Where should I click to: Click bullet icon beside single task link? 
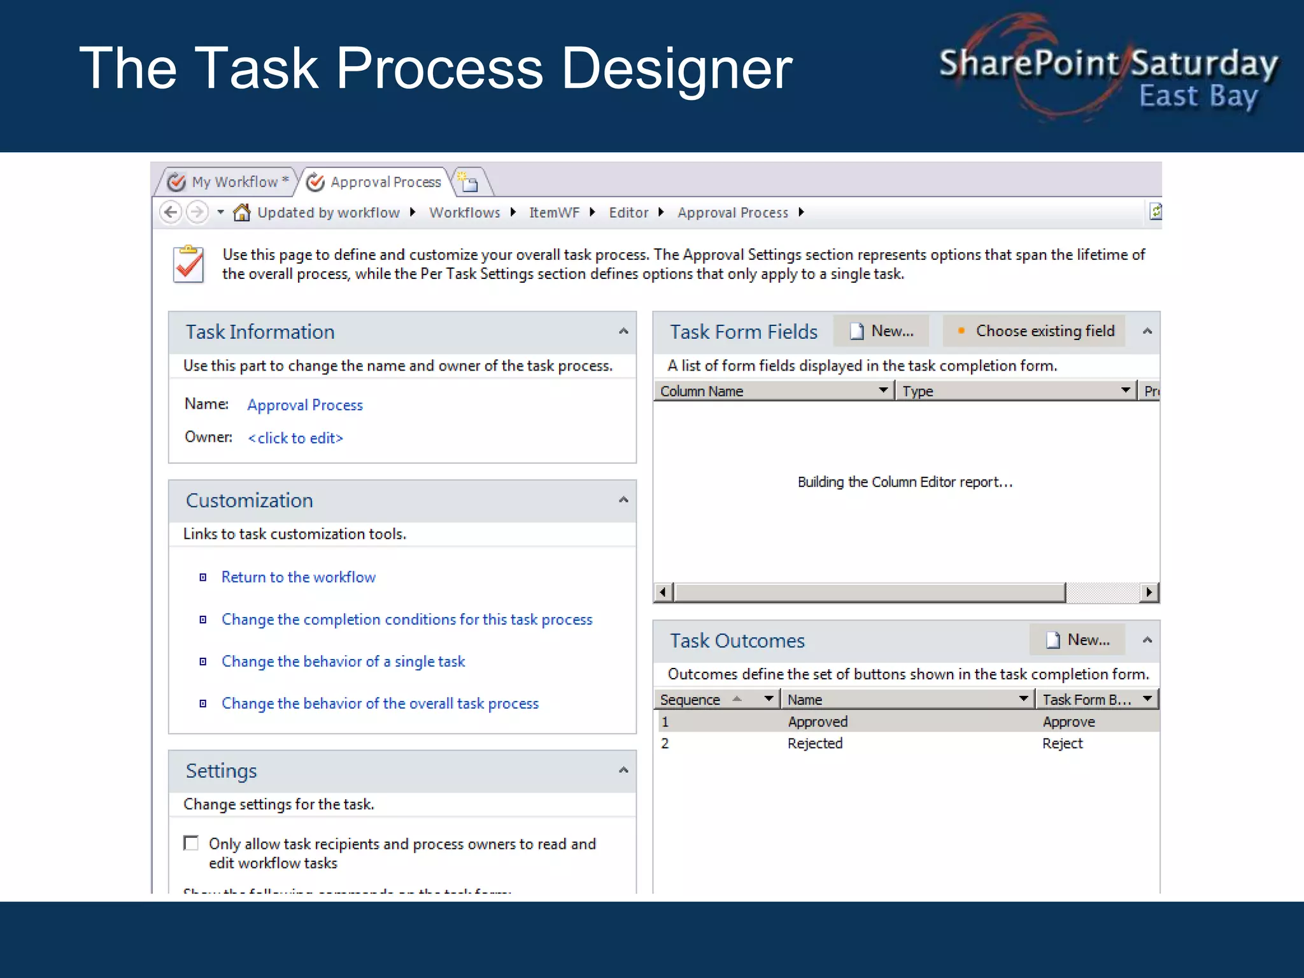[203, 662]
